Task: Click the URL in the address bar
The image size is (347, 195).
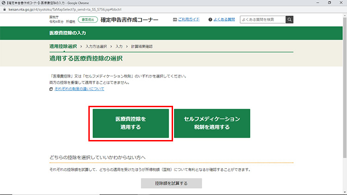Action: click(69, 9)
